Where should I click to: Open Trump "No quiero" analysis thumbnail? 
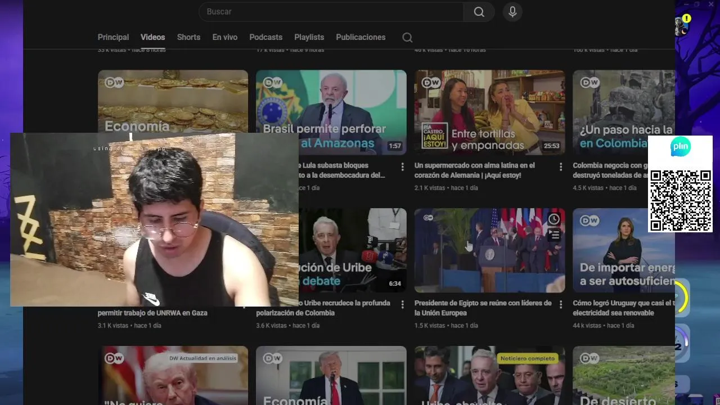click(173, 375)
